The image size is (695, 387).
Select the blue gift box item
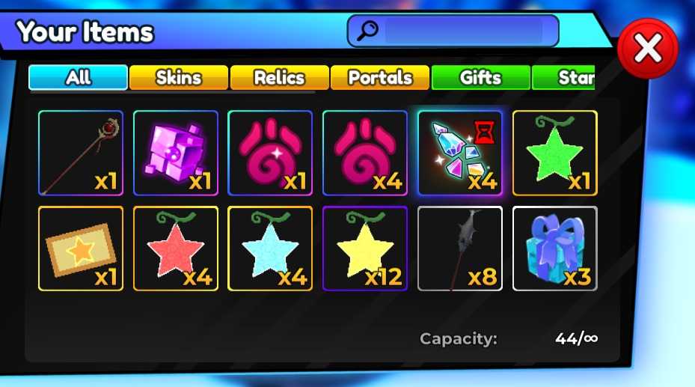(x=555, y=249)
